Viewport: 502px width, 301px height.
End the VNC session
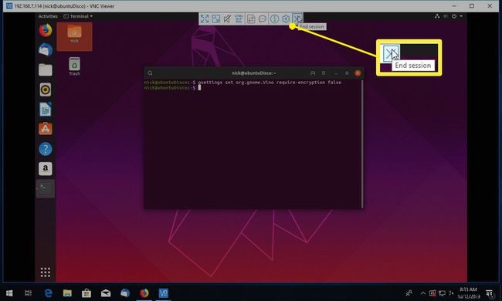297,19
